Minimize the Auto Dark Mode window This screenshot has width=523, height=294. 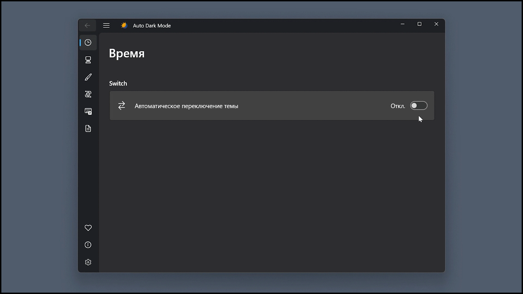tap(403, 24)
